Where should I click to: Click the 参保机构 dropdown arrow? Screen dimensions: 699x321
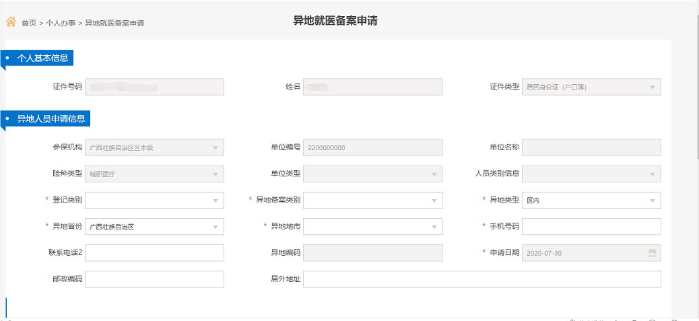click(215, 147)
